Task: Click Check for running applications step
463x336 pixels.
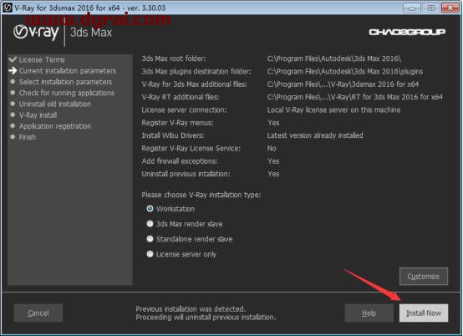Action: coord(66,93)
